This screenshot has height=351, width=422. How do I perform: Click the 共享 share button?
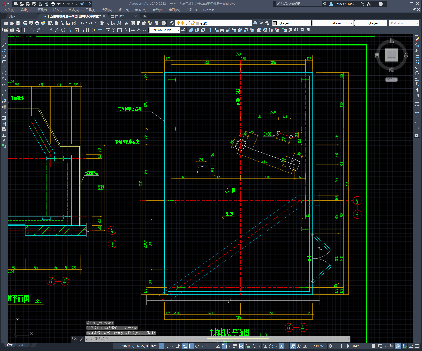(x=85, y=4)
